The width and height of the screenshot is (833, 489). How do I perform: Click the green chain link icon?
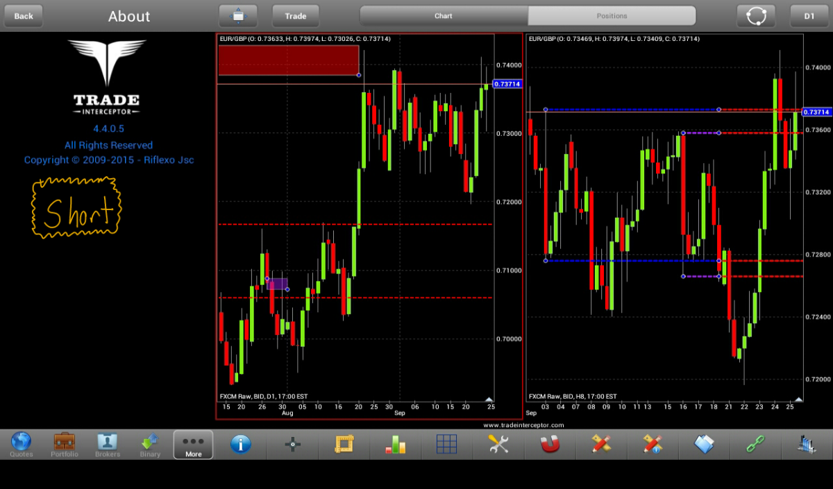point(755,445)
